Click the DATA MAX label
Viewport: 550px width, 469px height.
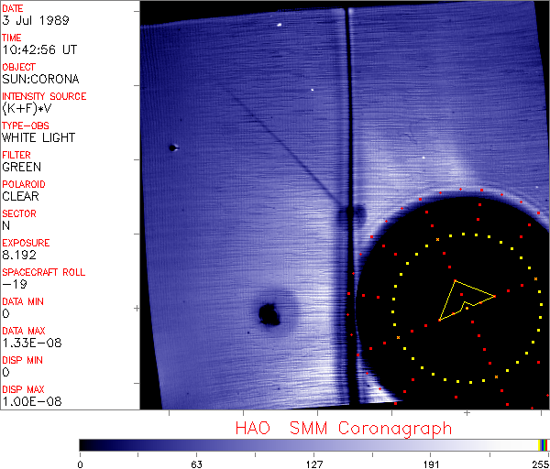24,331
